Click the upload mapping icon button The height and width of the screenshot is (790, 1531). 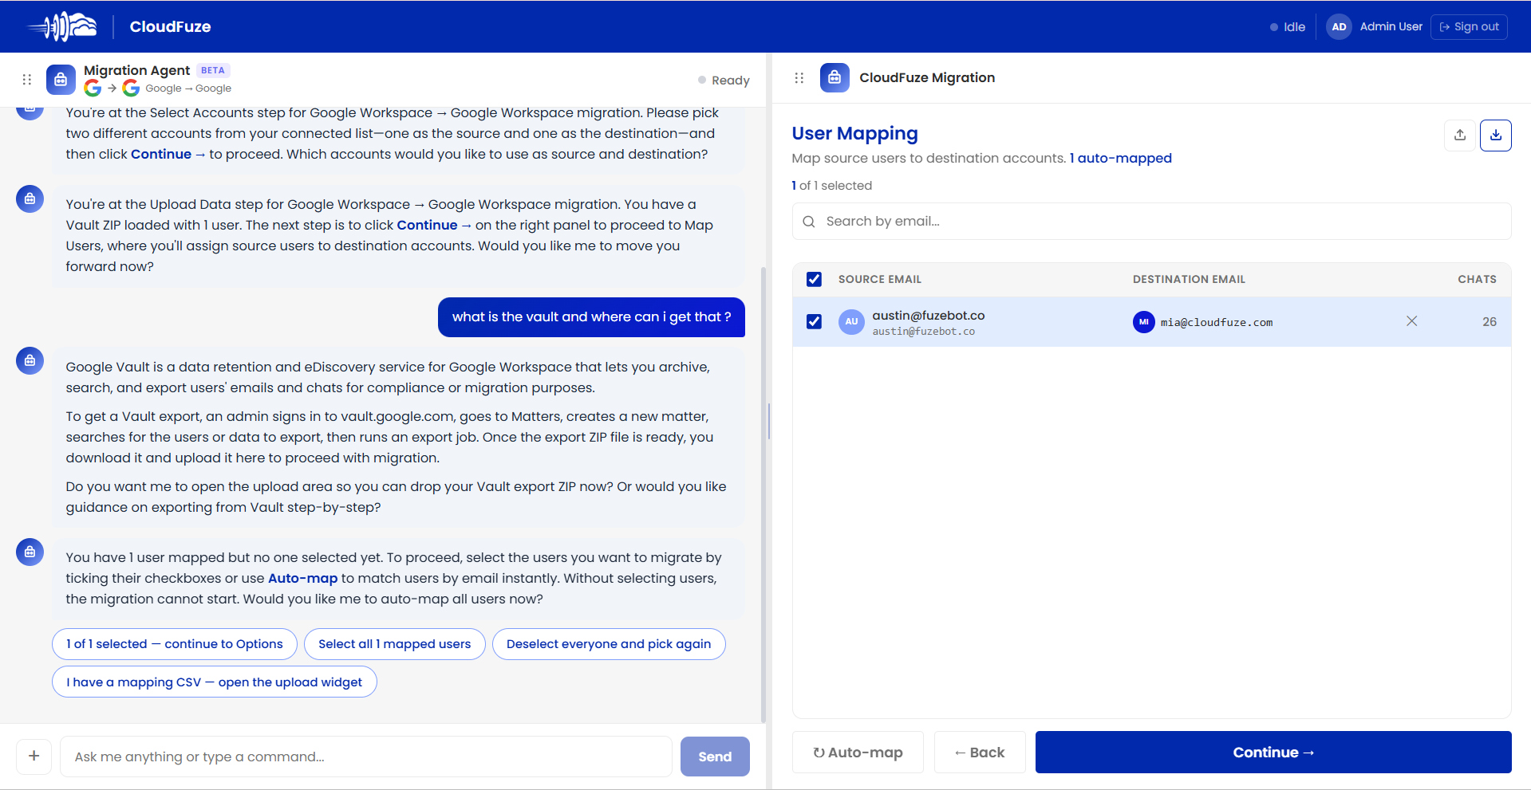[x=1460, y=135]
